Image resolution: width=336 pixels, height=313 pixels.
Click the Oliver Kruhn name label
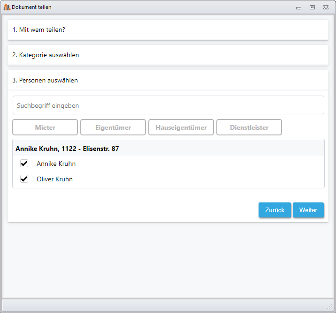point(54,179)
